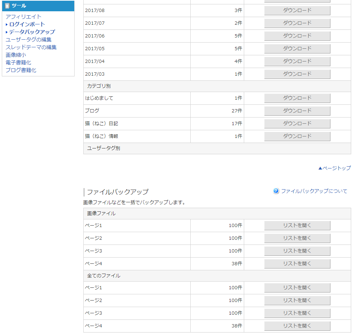Open list for 画像ファイル ページ2
The image size is (353, 334).
(297, 238)
